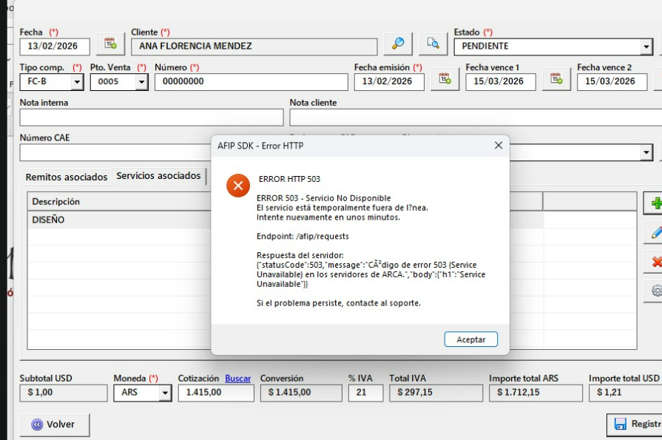This screenshot has height=440, width=662.
Task: Click the pencil edit service icon
Action: 655,232
